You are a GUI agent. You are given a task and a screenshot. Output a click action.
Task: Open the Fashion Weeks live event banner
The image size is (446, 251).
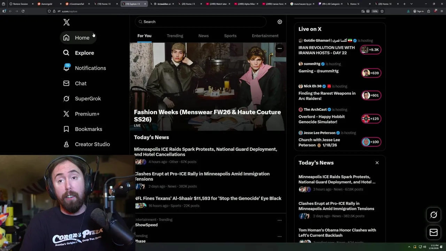[208, 87]
